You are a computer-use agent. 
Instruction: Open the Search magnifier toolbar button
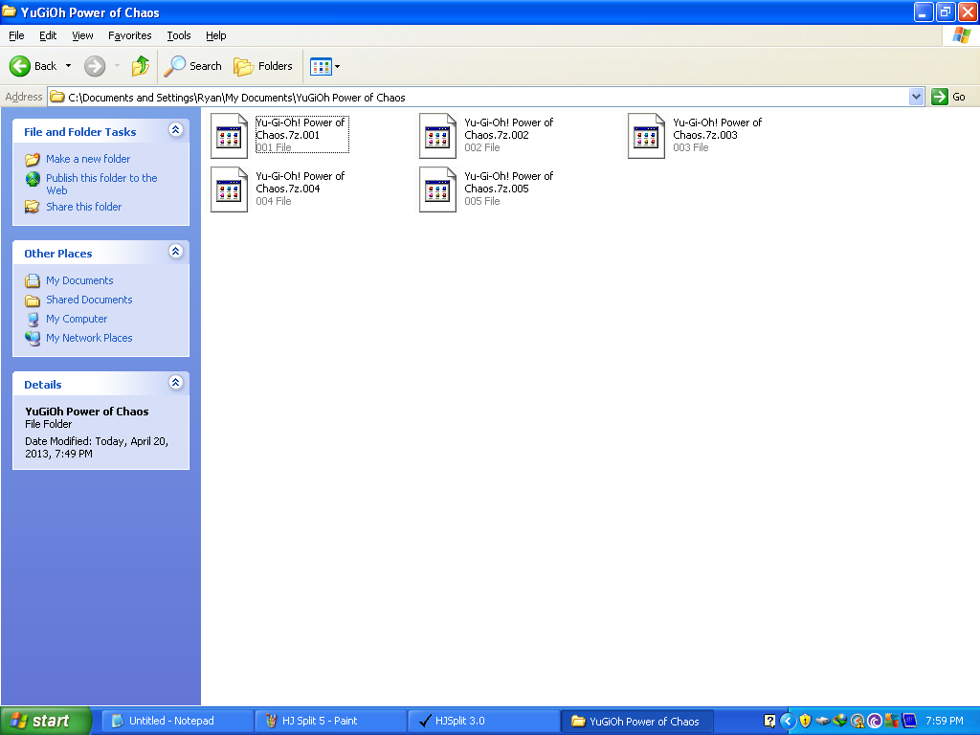[x=193, y=66]
